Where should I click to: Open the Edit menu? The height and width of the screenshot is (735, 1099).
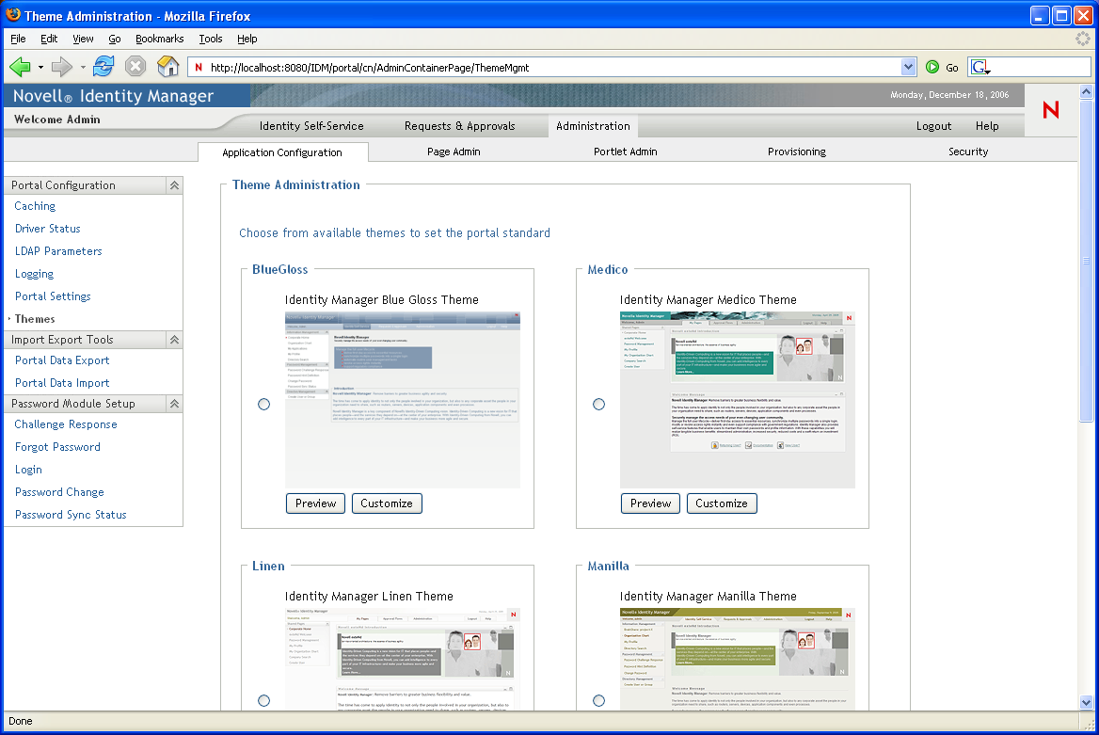[x=49, y=39]
